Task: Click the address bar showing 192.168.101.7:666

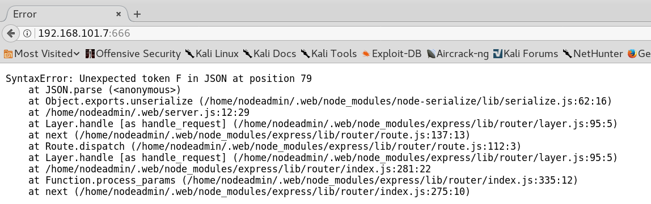Action: pyautogui.click(x=332, y=33)
